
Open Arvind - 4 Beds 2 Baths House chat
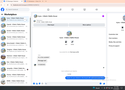[x=14, y=32]
